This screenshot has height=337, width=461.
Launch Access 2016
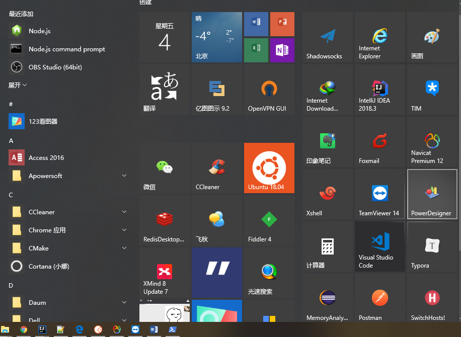[x=68, y=158]
